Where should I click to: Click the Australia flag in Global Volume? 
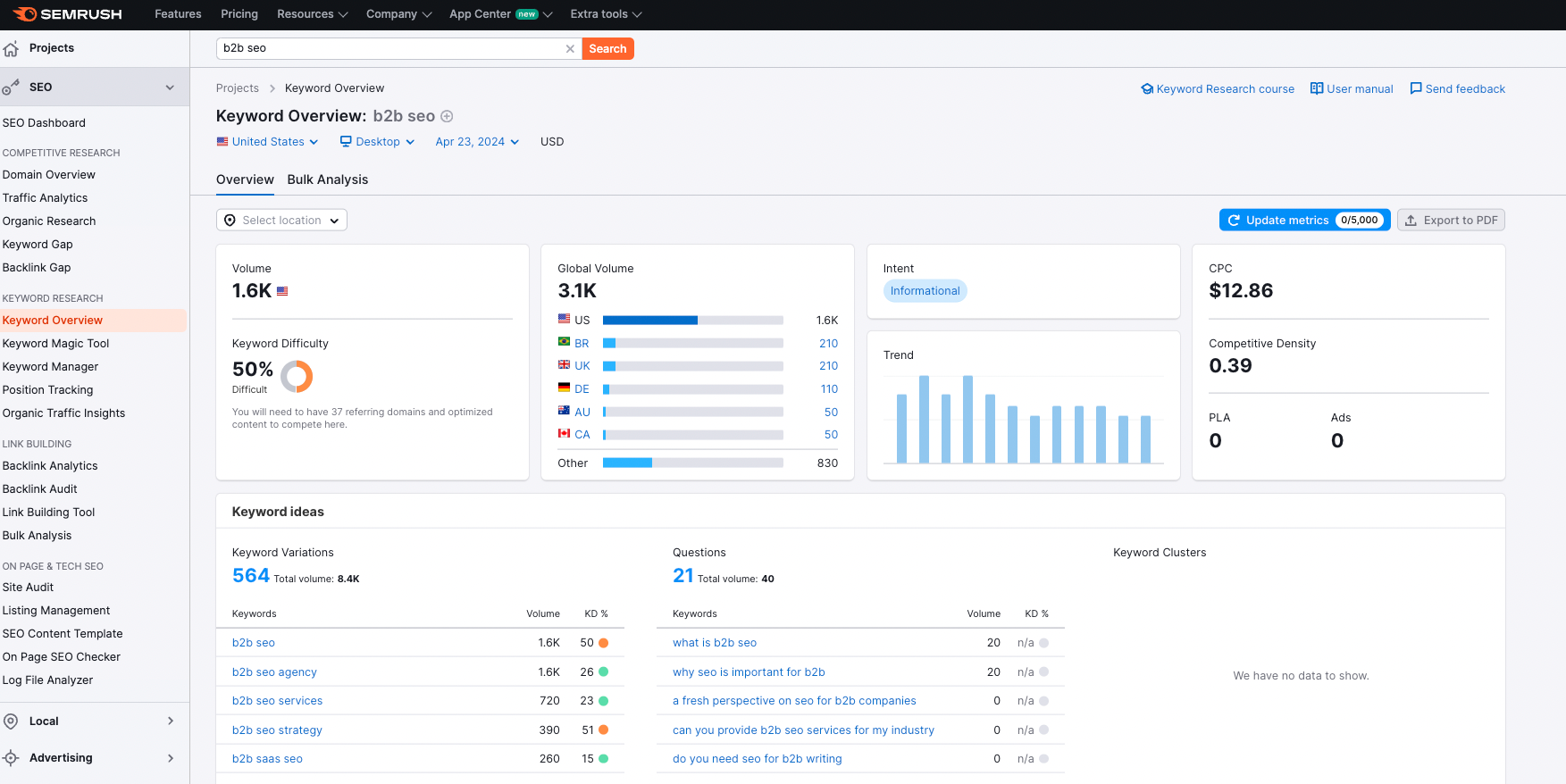(564, 411)
